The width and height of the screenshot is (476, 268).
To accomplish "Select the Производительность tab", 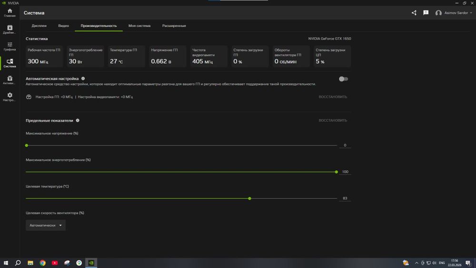I will click(99, 26).
